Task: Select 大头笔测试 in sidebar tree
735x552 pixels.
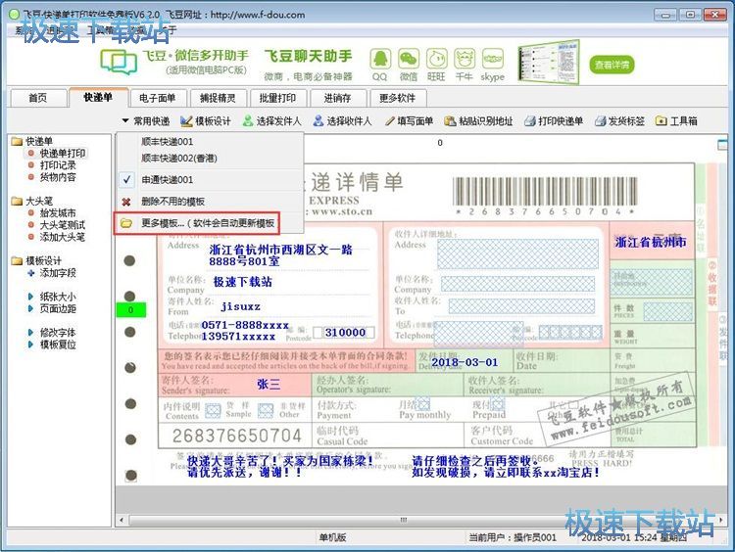Action: 63,225
